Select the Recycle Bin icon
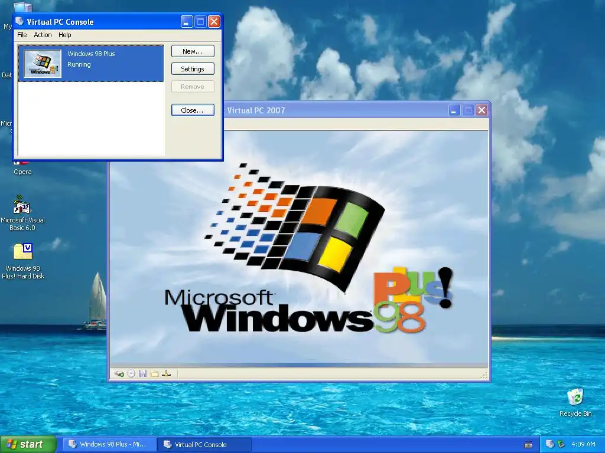 (x=575, y=402)
